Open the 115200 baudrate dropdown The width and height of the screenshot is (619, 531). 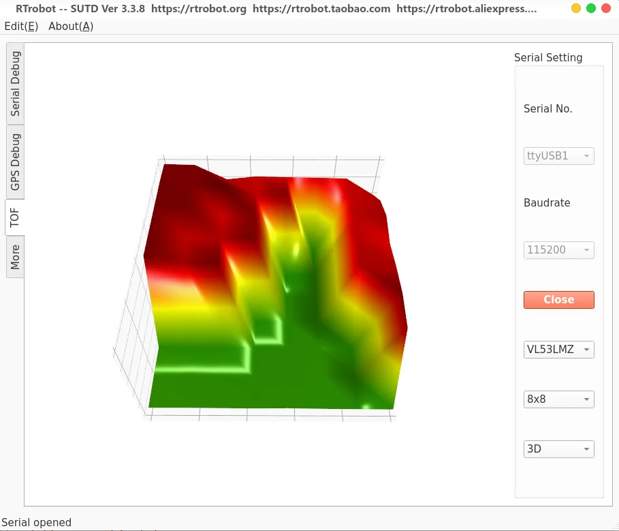coord(558,250)
